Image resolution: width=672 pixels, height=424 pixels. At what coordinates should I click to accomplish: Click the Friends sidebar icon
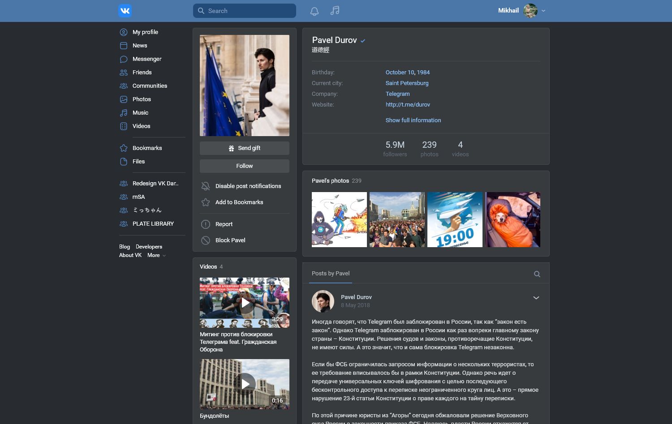coord(124,73)
